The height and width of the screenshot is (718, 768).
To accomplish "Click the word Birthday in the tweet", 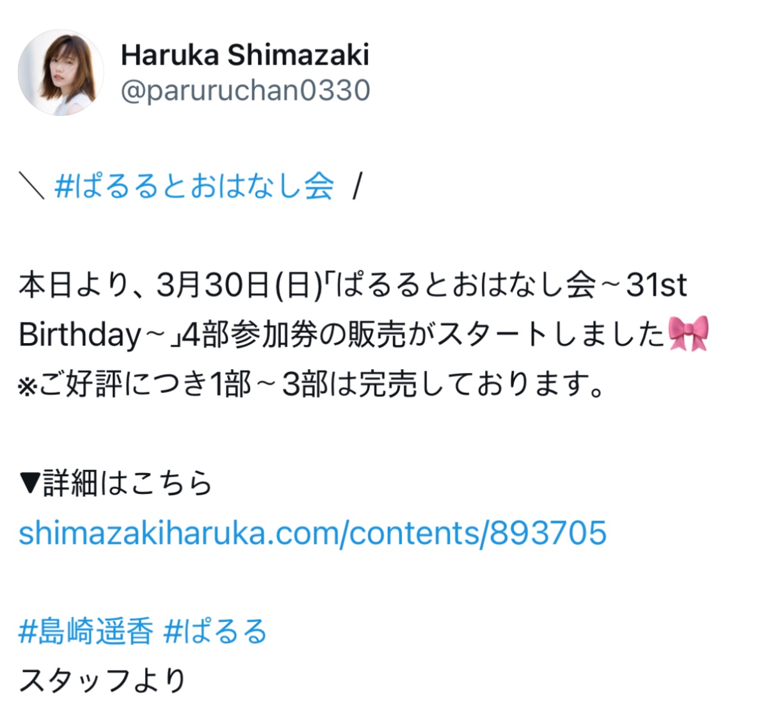I will 79,335.
